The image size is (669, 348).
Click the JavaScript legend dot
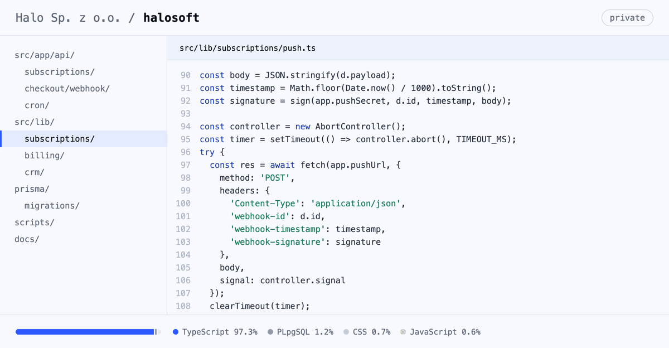pos(403,332)
